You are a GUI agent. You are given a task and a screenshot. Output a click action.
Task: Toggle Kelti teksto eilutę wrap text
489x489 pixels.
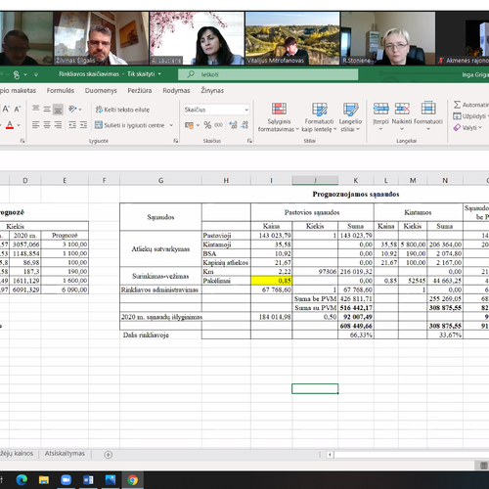(122, 110)
